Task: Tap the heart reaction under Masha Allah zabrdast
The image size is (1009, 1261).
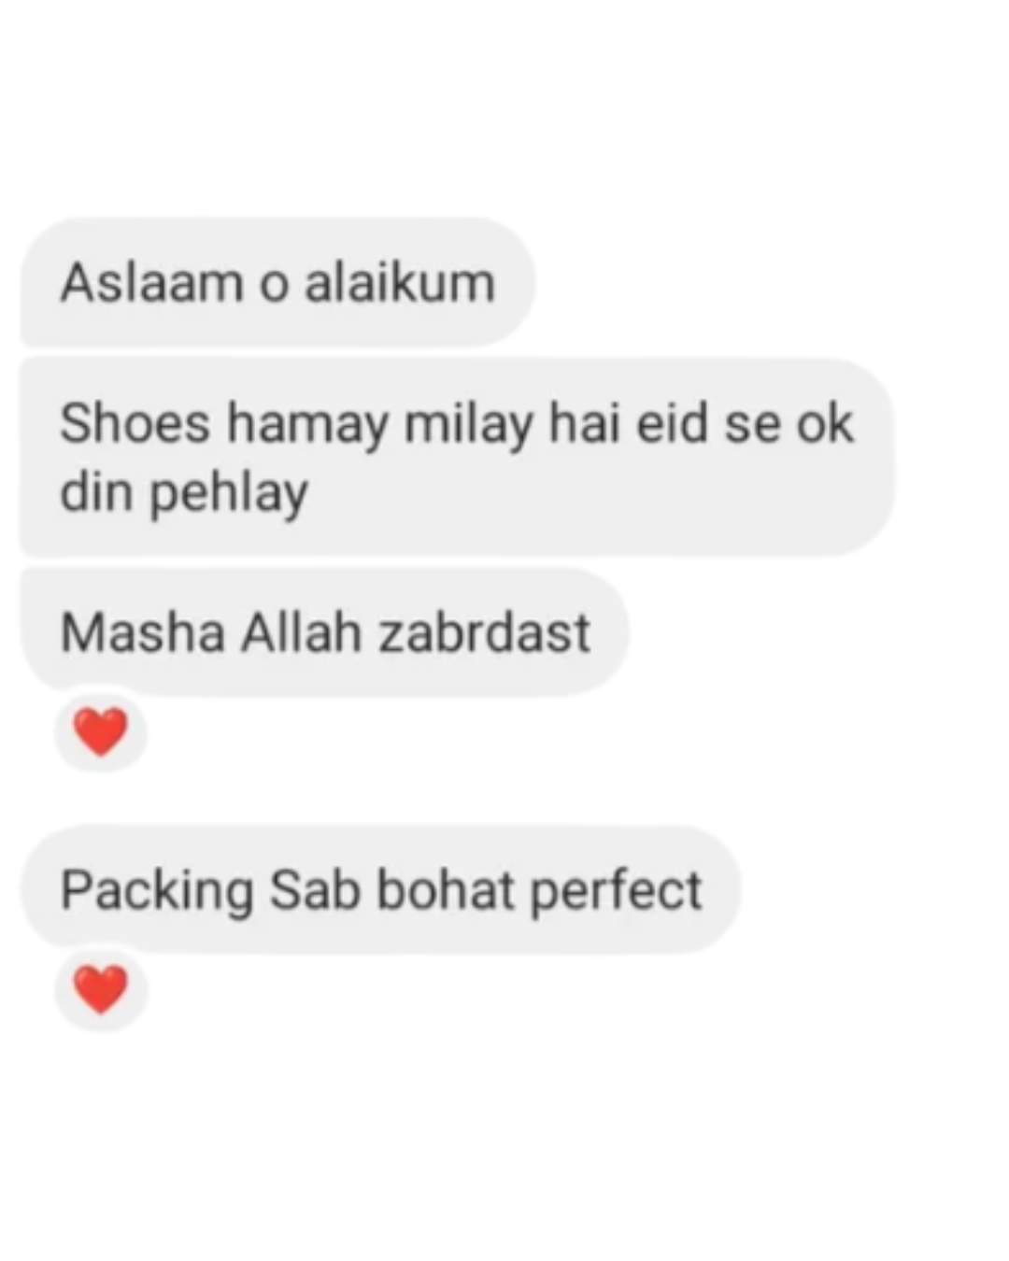Action: pos(101,731)
